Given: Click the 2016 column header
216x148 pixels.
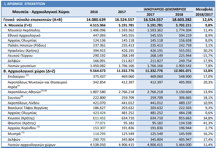Looking at the screenshot, I should pyautogui.click(x=94, y=12).
